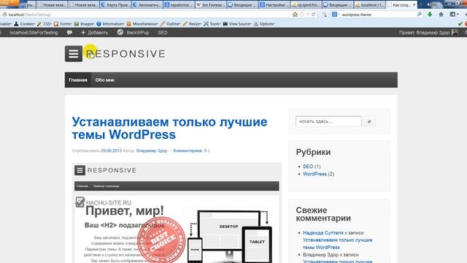Open localhost/SiteForTesting in the admin bar
This screenshot has height=263, width=467.
[x=34, y=32]
